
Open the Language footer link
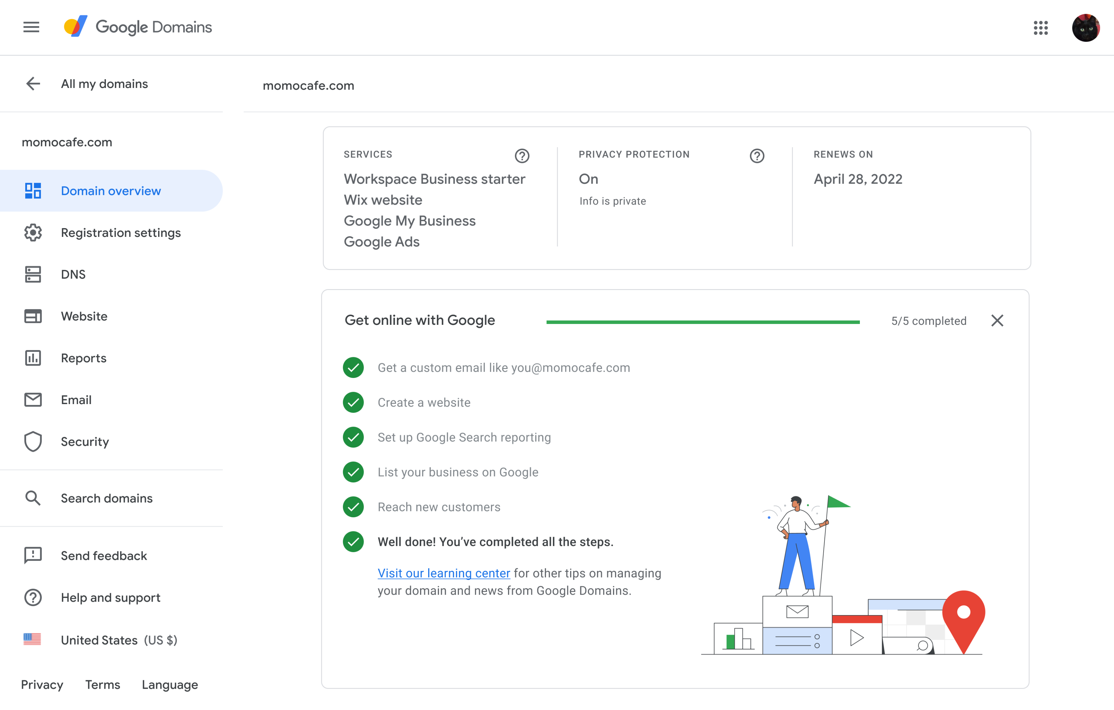[170, 685]
